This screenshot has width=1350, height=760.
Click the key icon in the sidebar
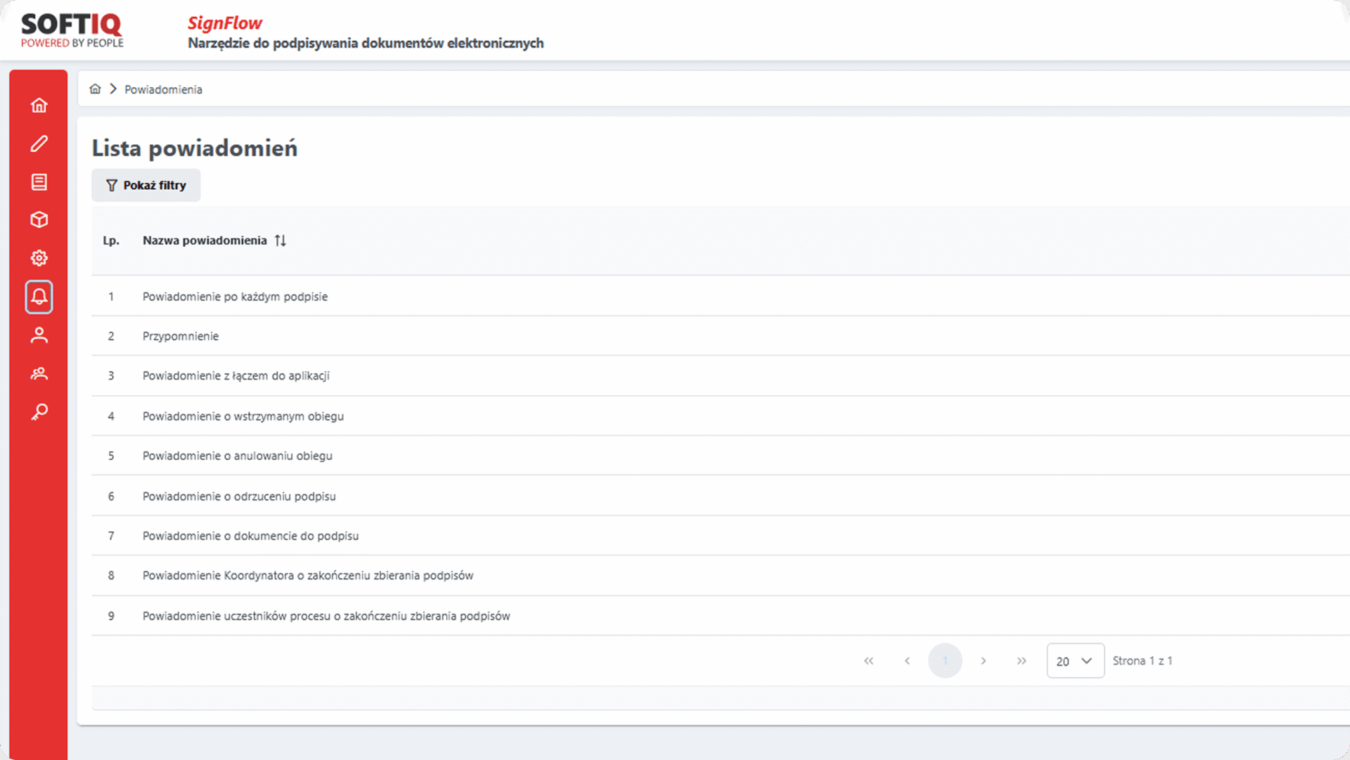coord(39,411)
